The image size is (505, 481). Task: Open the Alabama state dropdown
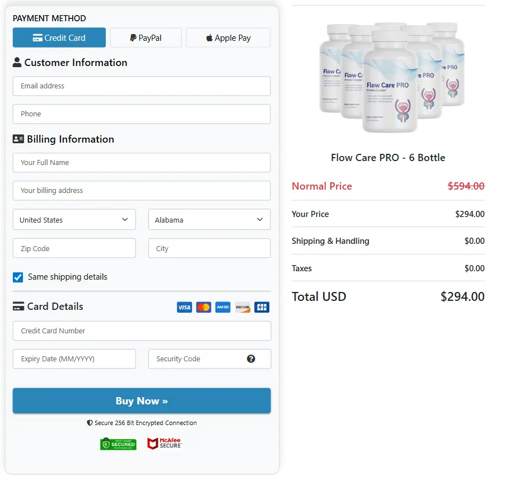[209, 219]
